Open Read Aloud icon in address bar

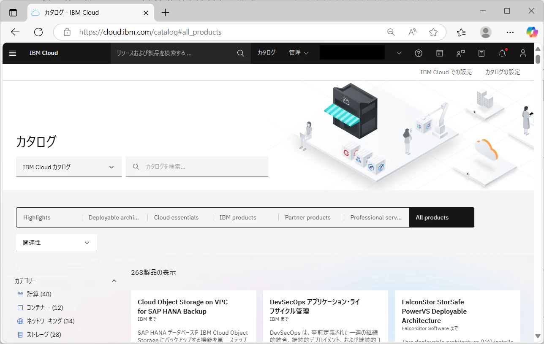coord(412,32)
